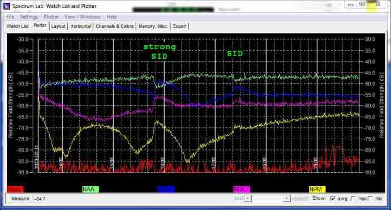Click the Spectrum Lab application icon

(6, 6)
